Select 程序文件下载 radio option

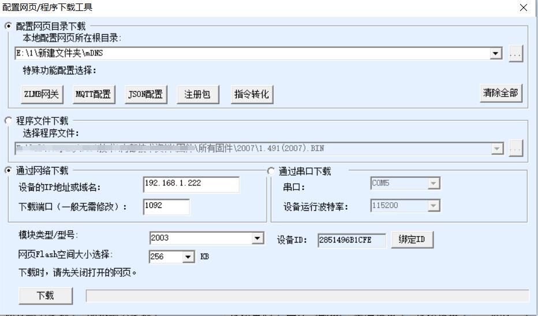(8, 121)
